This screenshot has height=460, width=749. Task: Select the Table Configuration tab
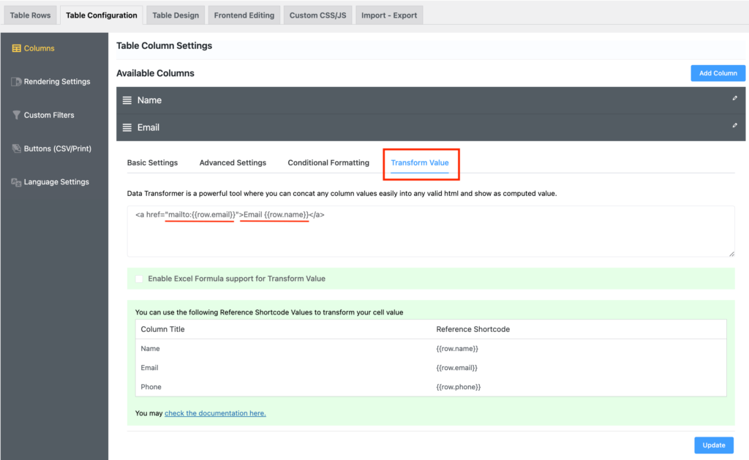(x=101, y=15)
